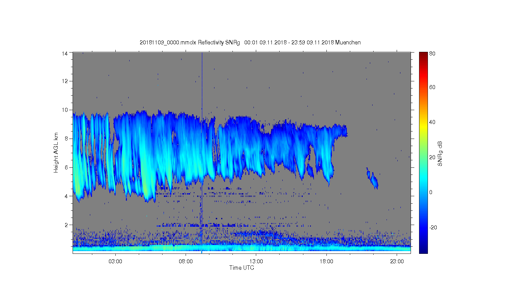Click the "13:00" time axis tick label

(256, 262)
